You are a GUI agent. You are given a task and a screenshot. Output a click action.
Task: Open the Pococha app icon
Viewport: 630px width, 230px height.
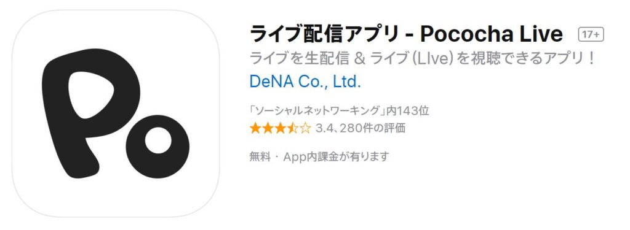(116, 114)
